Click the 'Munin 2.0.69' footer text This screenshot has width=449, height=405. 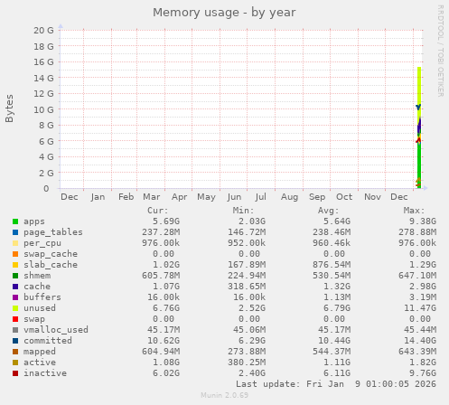224,395
